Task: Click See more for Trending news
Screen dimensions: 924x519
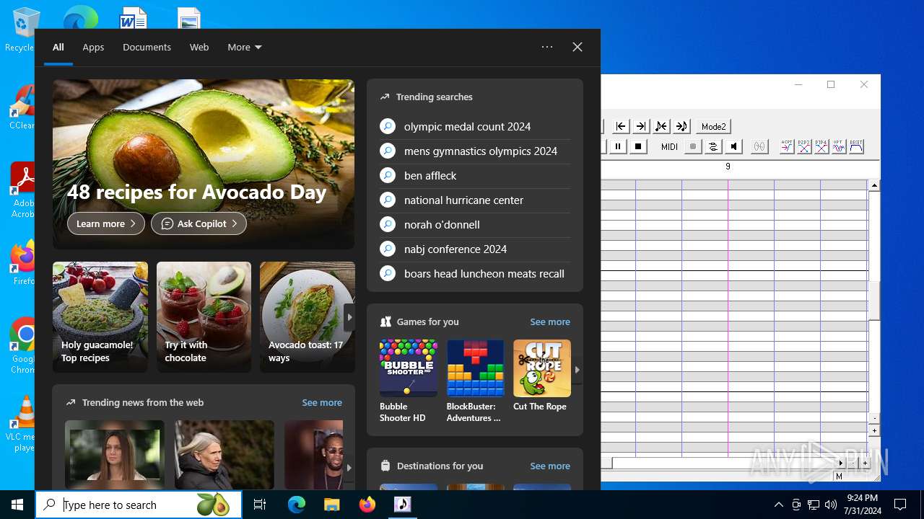Action: 322,402
